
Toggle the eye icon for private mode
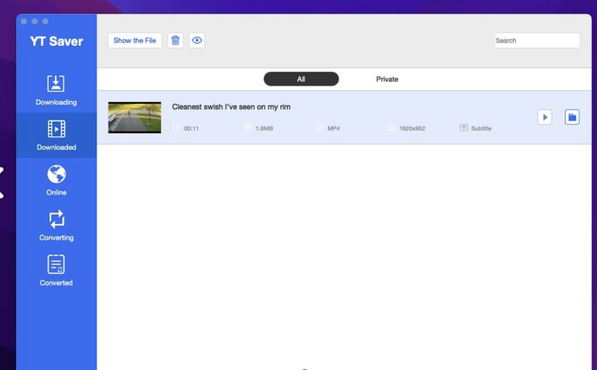[196, 40]
